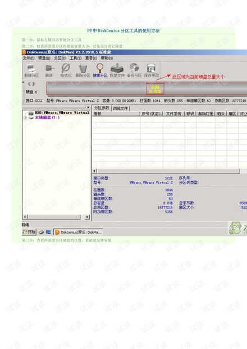This screenshot has height=349, width=247.
Task: Click the additional sectors value 5356
Action: [169, 212]
